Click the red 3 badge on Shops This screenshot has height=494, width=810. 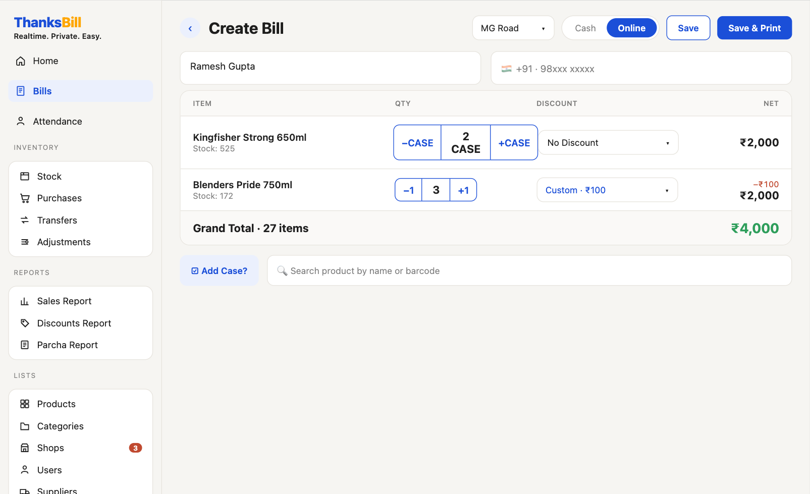(135, 448)
